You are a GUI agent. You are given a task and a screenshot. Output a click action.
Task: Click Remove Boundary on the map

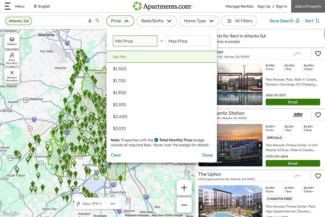tap(12, 75)
